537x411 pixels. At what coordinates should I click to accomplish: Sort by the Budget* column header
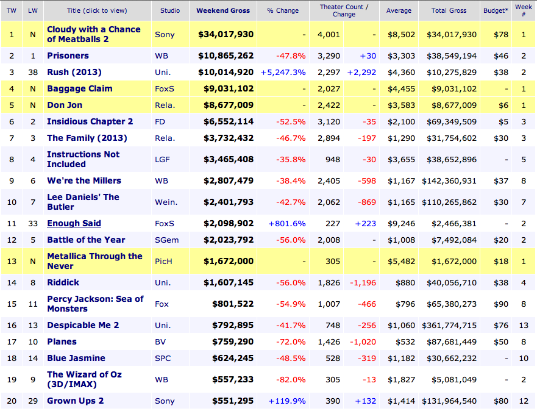tap(496, 10)
